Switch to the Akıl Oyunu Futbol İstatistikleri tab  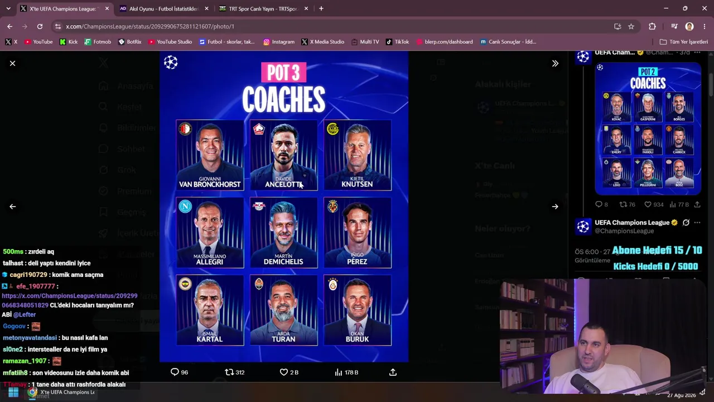coord(160,9)
